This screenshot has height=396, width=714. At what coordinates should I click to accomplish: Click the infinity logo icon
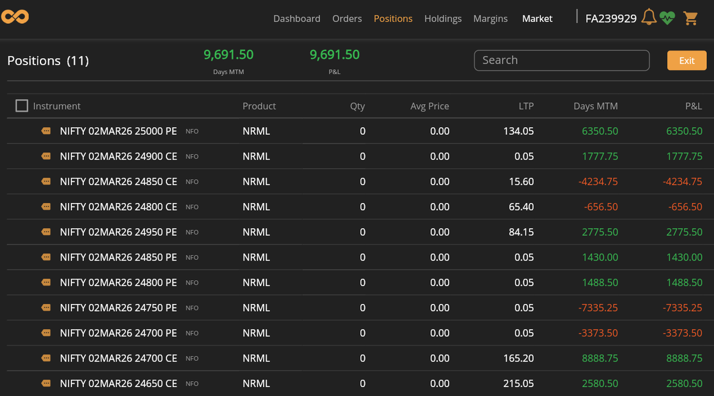(x=15, y=16)
